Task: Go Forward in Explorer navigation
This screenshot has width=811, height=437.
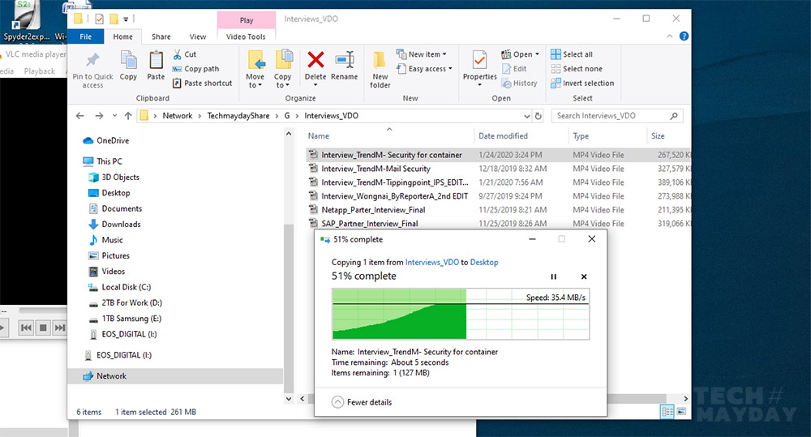Action: pyautogui.click(x=99, y=116)
